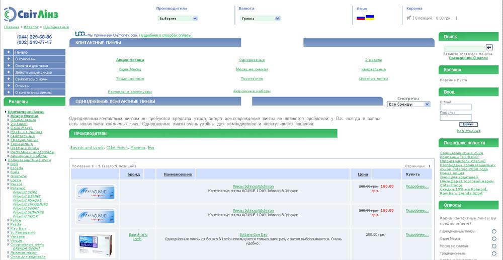503x260 pixels.
Task: Open news link 'Новая Акция'
Action: 452,173
